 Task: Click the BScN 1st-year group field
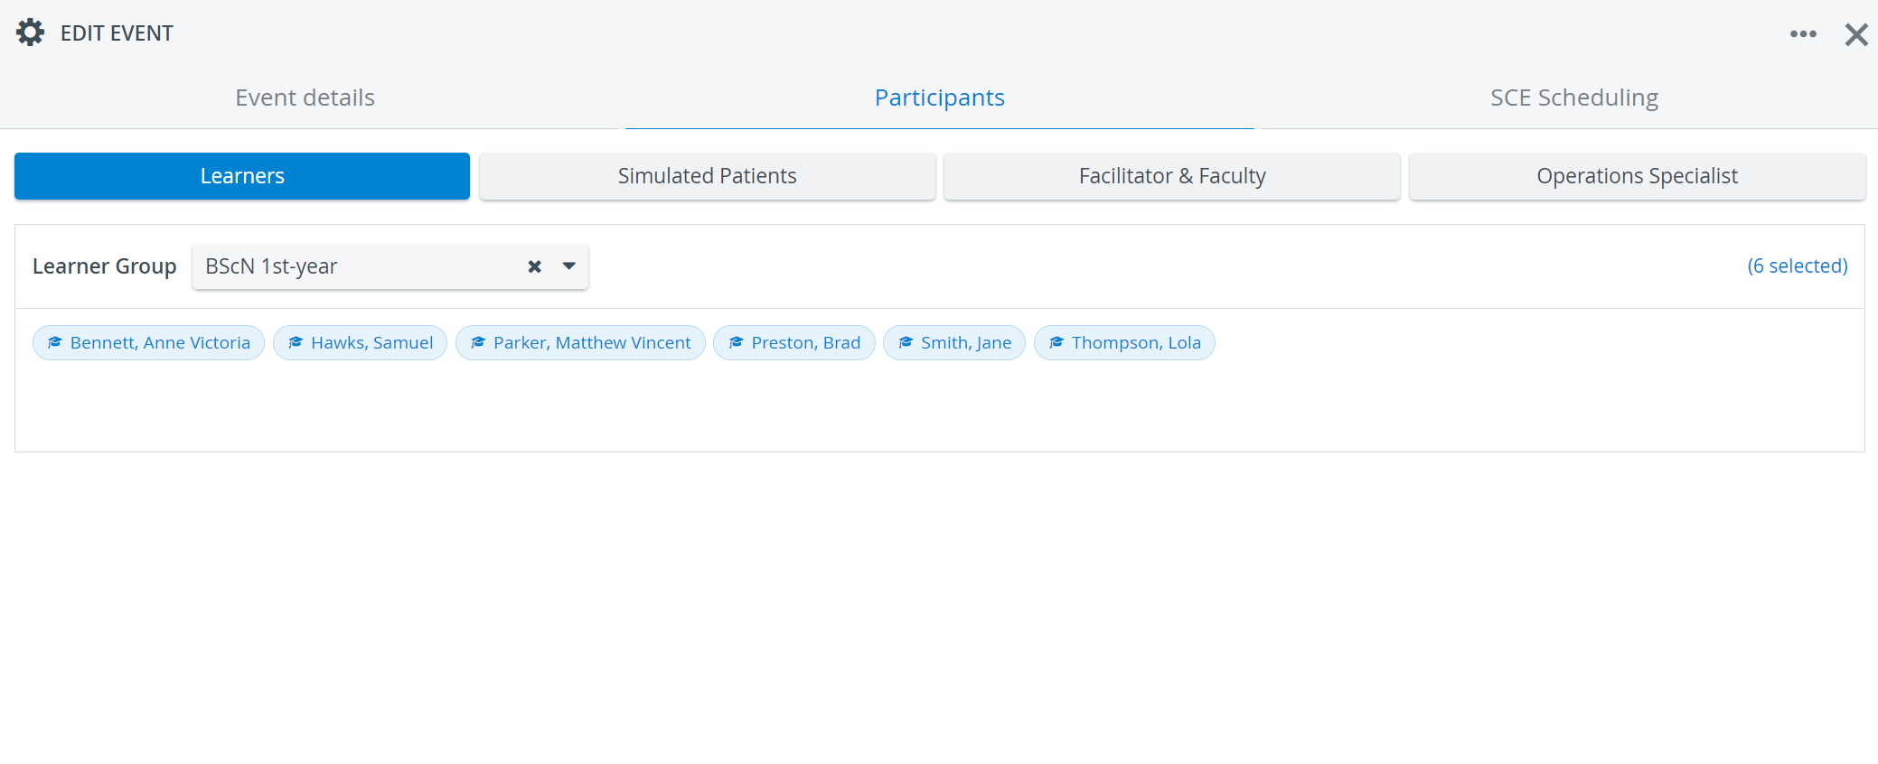tap(390, 266)
